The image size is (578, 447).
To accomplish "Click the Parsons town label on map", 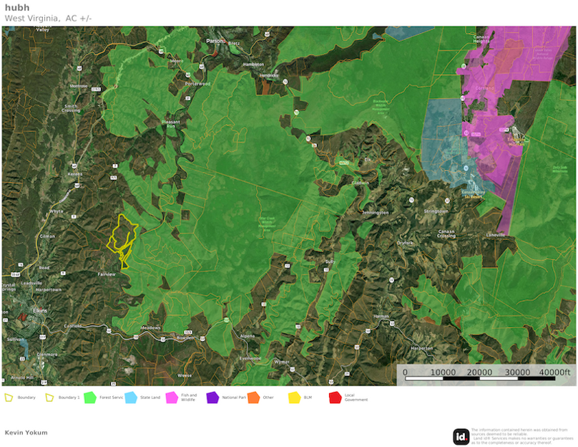I will pyautogui.click(x=215, y=41).
